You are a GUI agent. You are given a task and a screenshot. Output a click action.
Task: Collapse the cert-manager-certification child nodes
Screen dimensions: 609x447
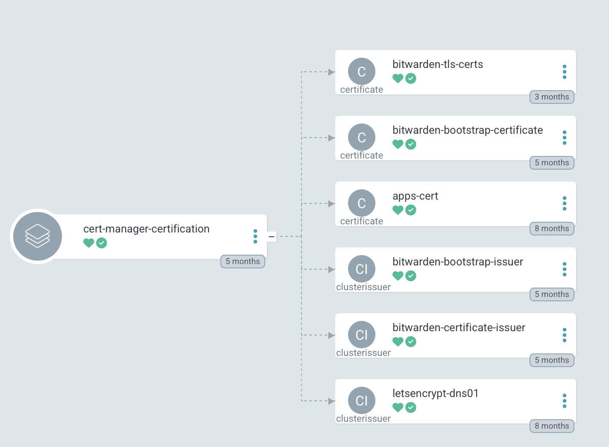272,236
